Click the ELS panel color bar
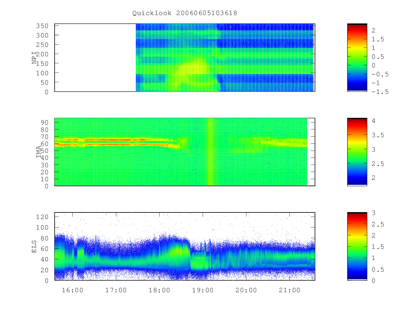 [357, 246]
